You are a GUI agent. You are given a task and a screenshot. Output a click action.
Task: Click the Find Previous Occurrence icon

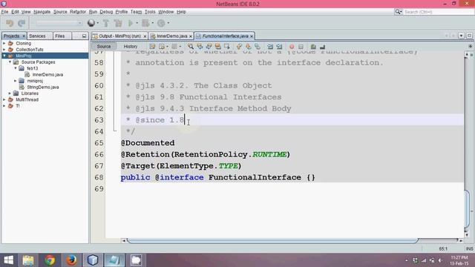(200, 47)
